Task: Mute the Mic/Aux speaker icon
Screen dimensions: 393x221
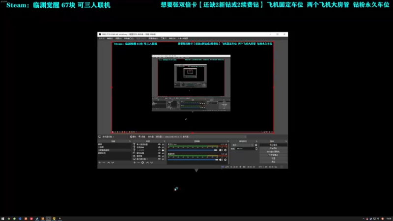Action: (221, 150)
